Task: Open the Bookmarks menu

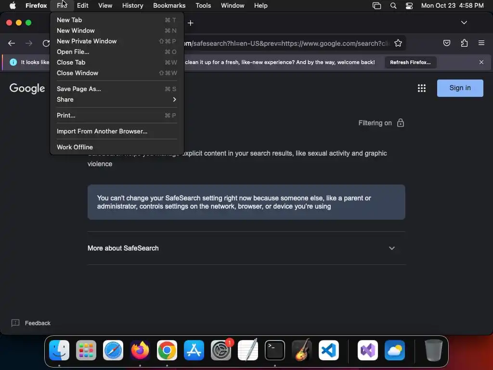Action: tap(169, 6)
